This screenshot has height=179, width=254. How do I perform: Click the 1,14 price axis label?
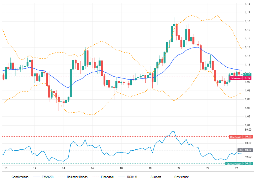247,39
